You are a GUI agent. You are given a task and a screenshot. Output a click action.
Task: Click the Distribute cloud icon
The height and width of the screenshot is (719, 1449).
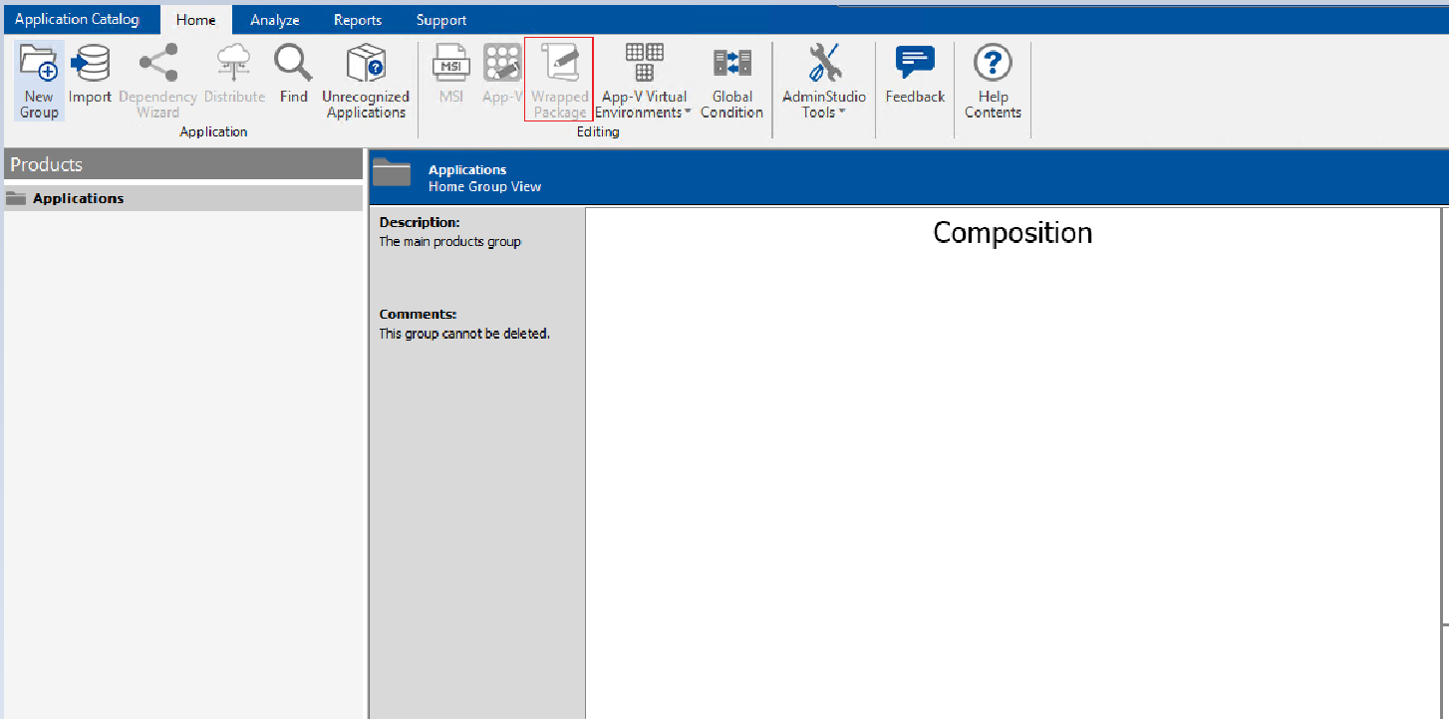[x=234, y=65]
